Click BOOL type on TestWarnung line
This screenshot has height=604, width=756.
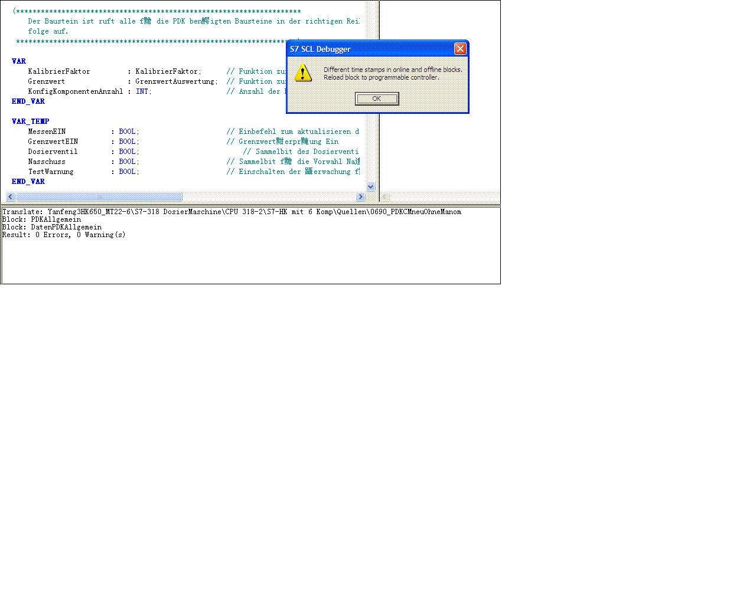(127, 172)
